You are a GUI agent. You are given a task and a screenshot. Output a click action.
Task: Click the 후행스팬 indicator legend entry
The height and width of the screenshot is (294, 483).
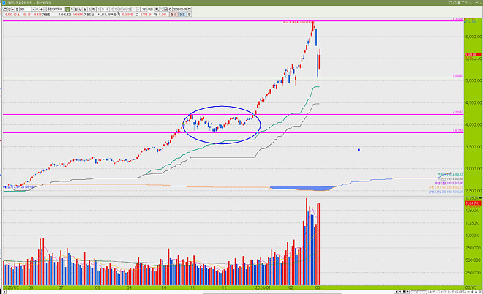[x=449, y=183]
